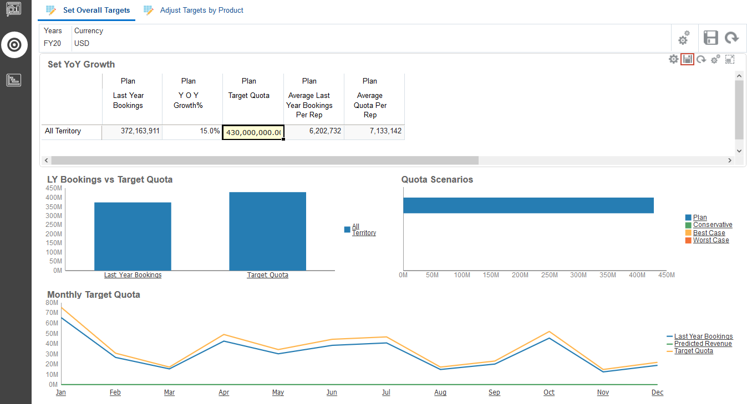
Task: Open the target bullseye icon in left sidebar
Action: (x=14, y=45)
